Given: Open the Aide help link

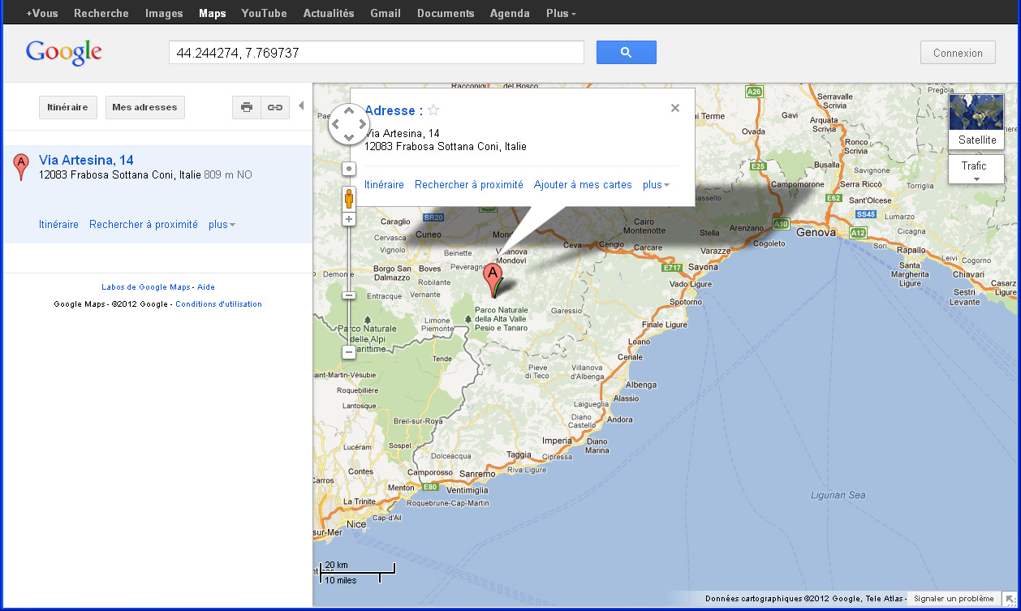Looking at the screenshot, I should pos(206,287).
